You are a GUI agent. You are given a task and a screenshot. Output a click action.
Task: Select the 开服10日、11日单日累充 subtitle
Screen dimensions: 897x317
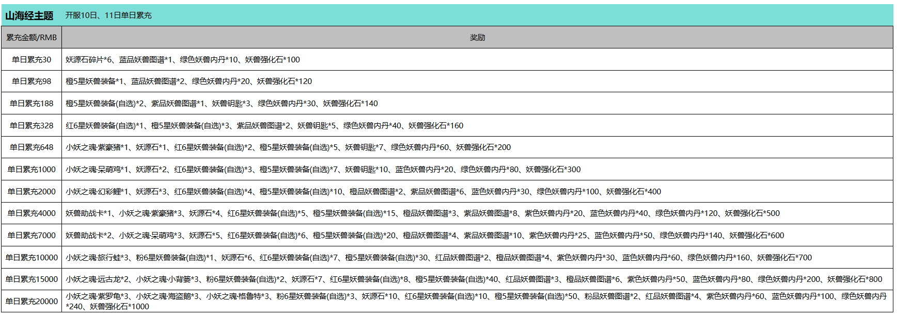point(108,15)
